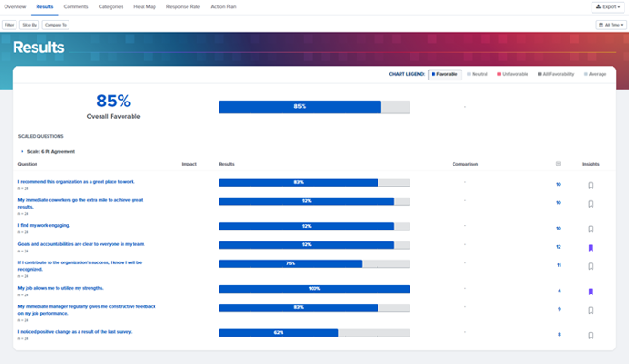The width and height of the screenshot is (629, 364).
Task: Toggle Neutral in the chart legend
Action: coord(477,74)
